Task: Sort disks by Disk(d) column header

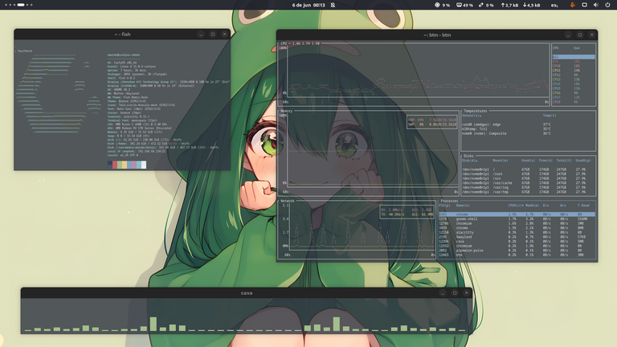Action: [470, 161]
